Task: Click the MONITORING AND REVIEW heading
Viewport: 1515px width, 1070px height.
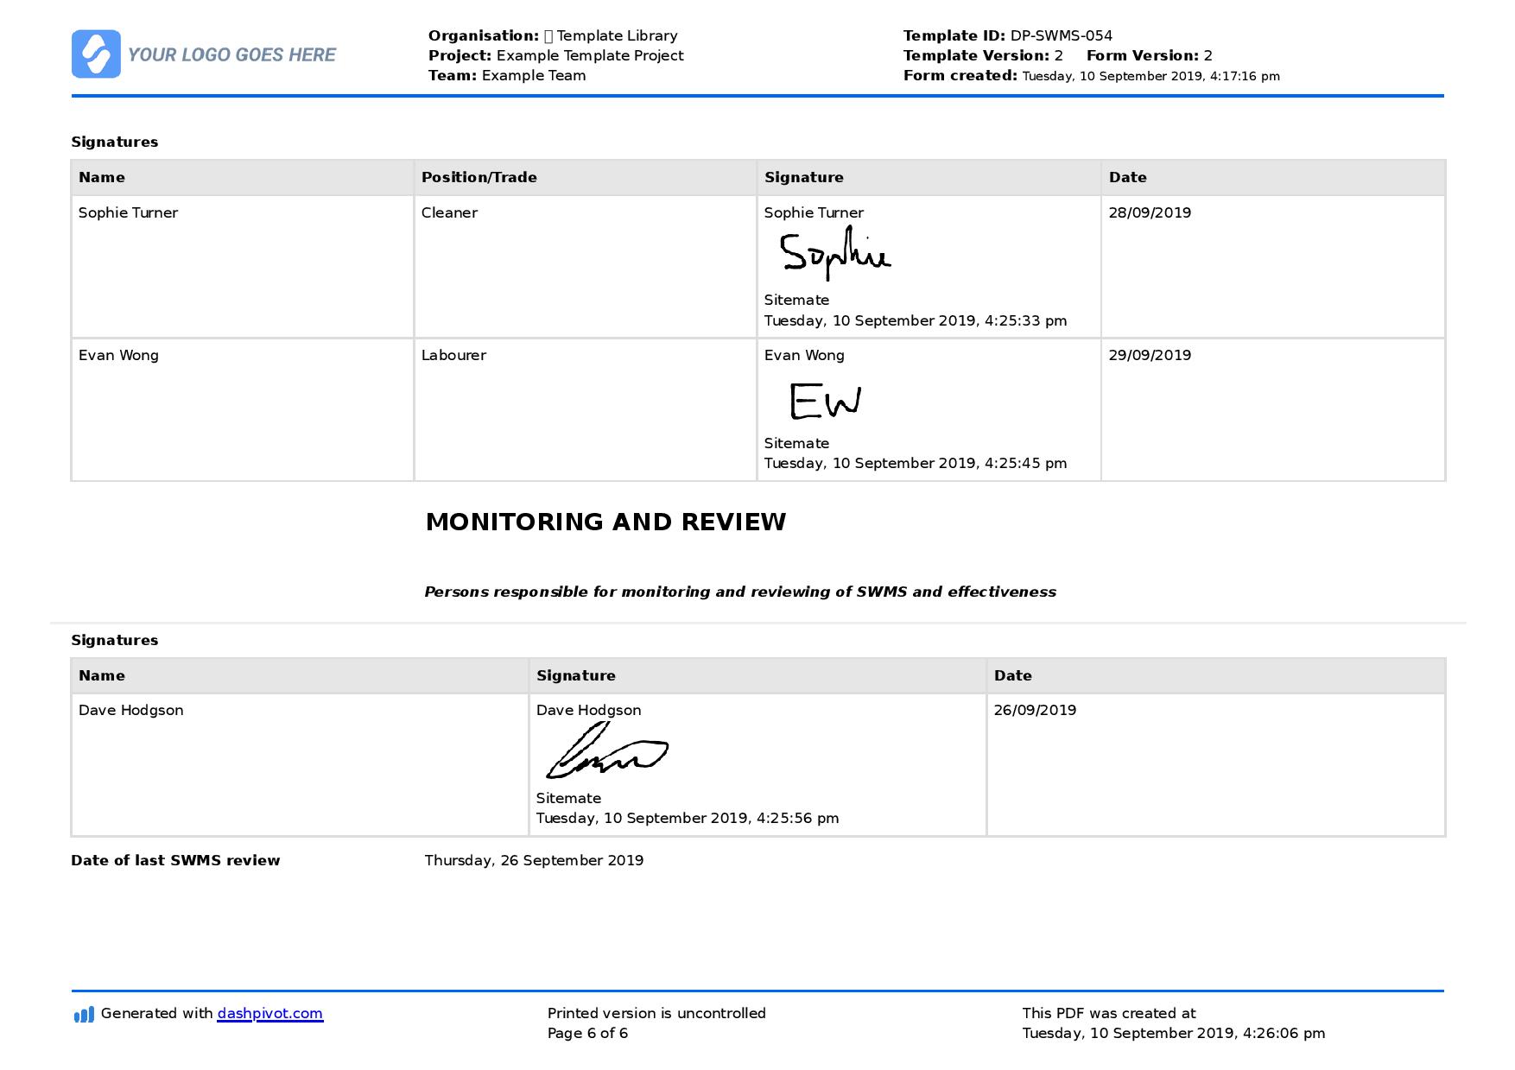Action: 605,522
